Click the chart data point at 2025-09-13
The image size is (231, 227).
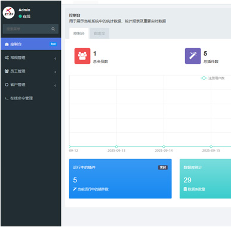(116, 147)
